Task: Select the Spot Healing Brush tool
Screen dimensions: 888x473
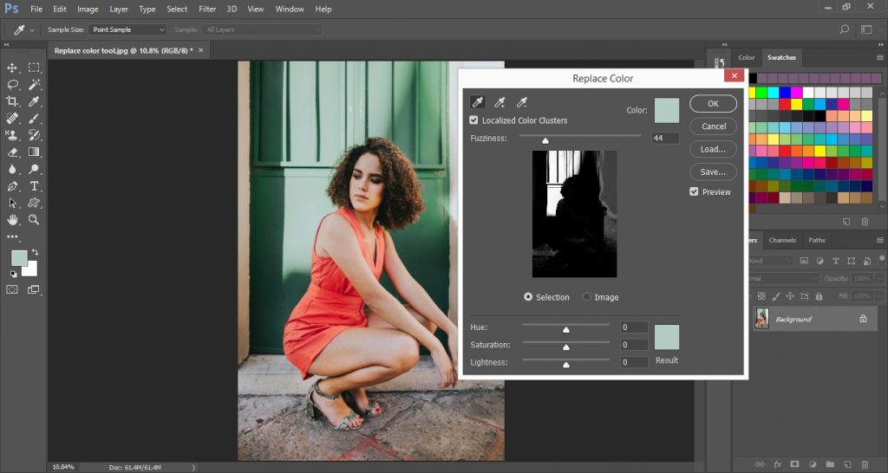Action: [x=12, y=118]
